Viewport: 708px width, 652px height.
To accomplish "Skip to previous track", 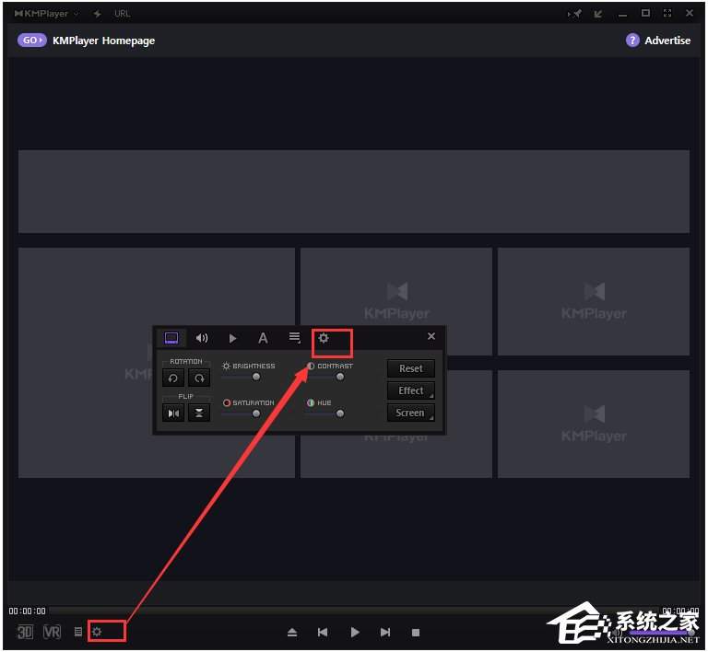I will click(323, 633).
